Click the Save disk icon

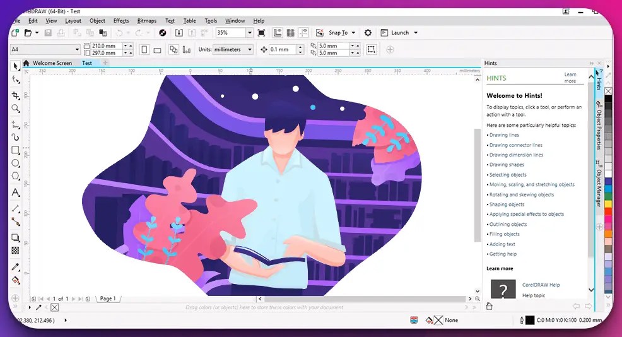(x=48, y=33)
